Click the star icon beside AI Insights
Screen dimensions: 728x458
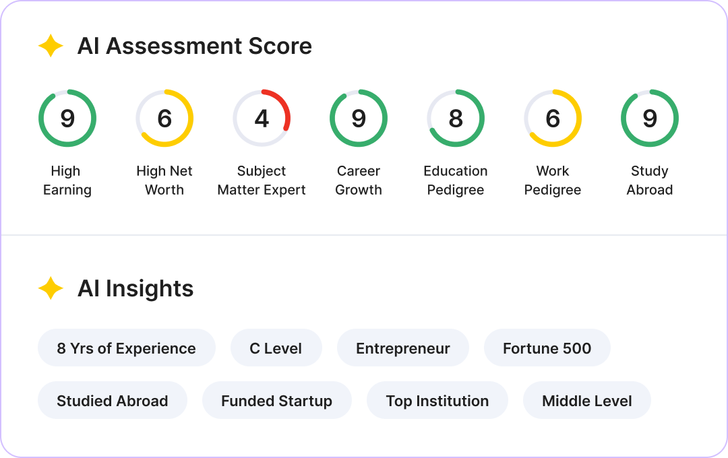coord(51,288)
